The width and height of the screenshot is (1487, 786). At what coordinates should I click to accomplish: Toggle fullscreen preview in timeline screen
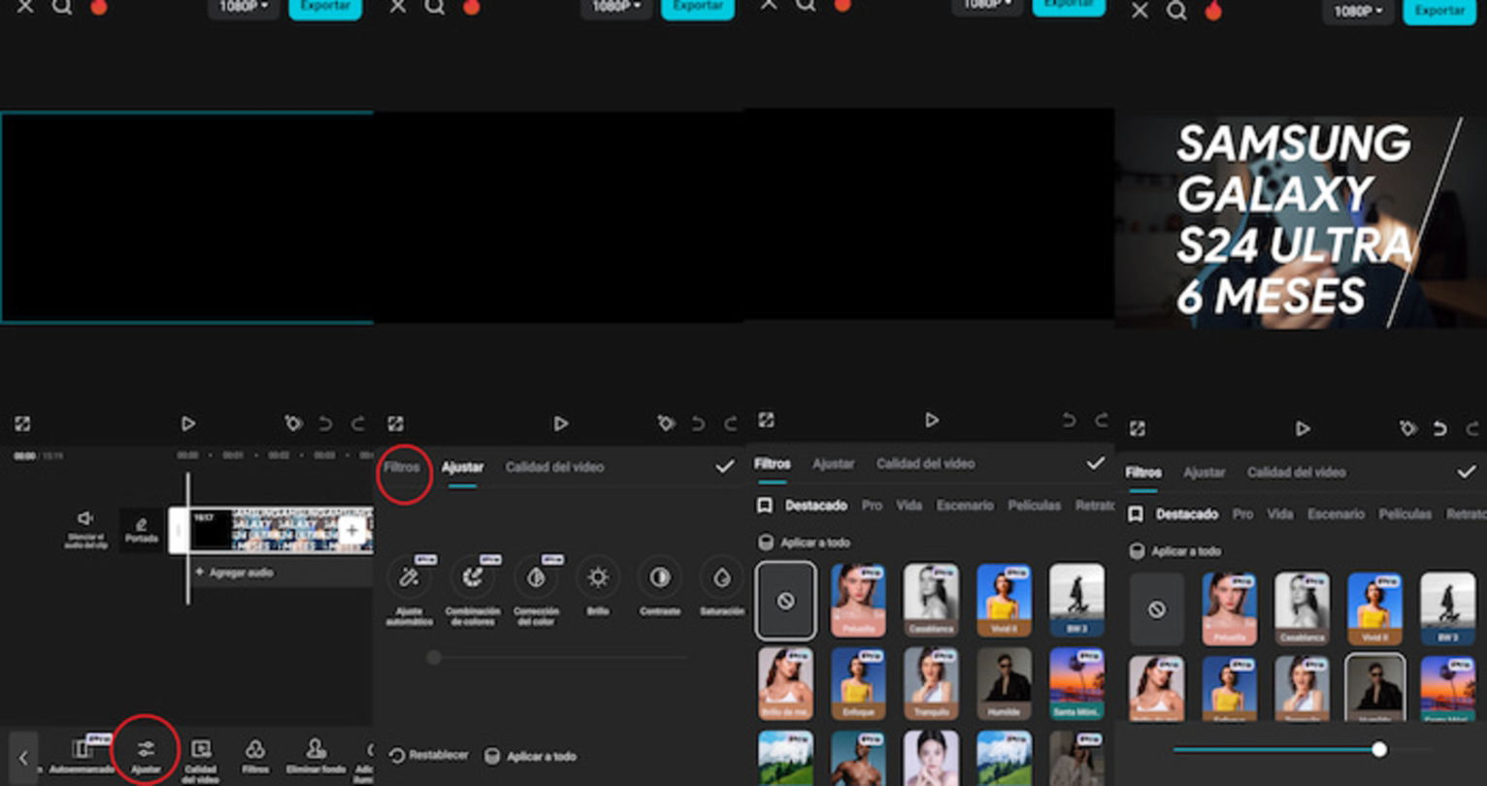coord(22,423)
